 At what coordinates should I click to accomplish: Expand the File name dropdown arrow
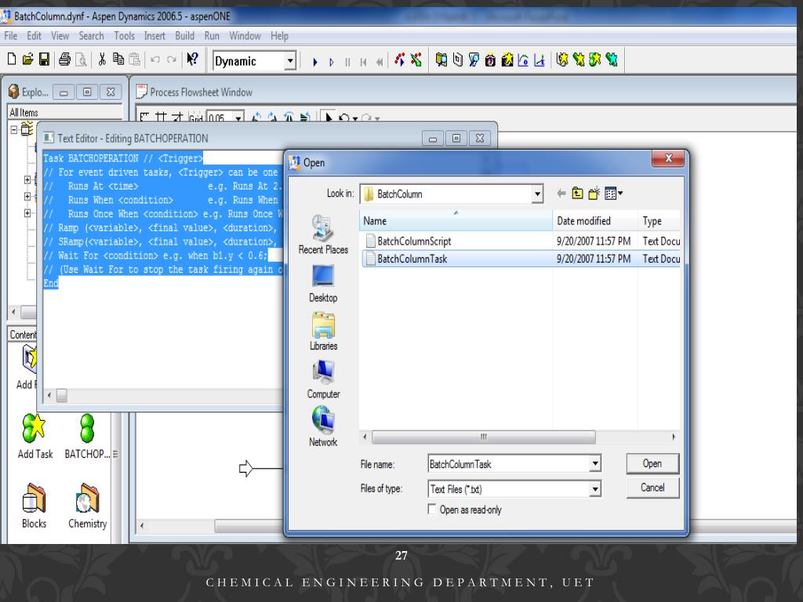(x=595, y=464)
